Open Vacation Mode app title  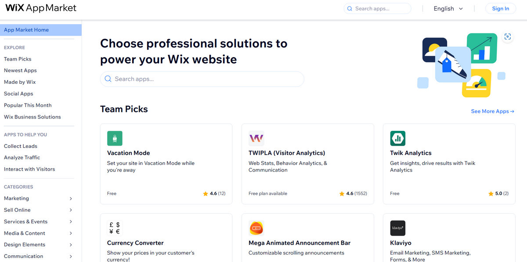[129, 153]
